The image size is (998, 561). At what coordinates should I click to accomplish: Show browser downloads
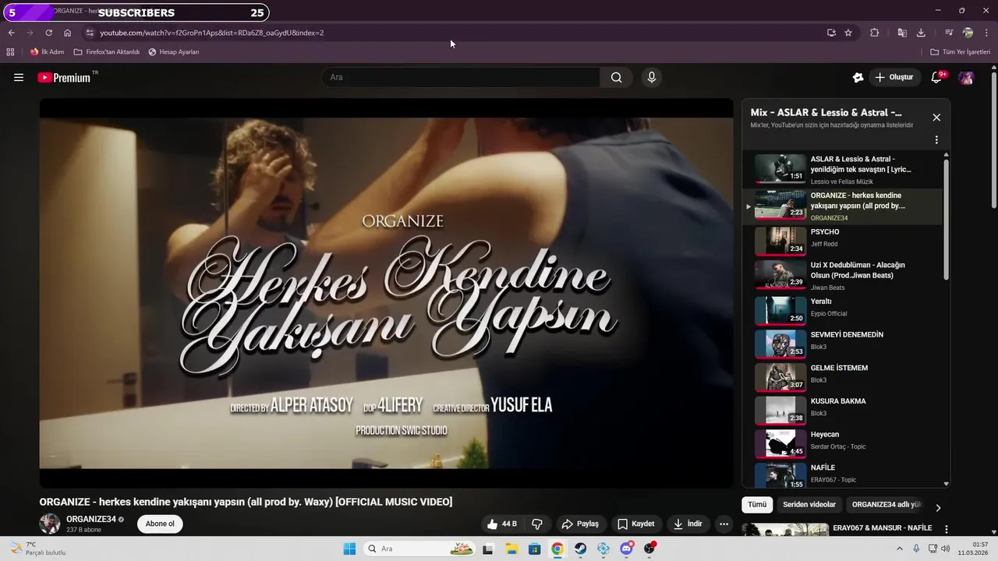point(921,33)
